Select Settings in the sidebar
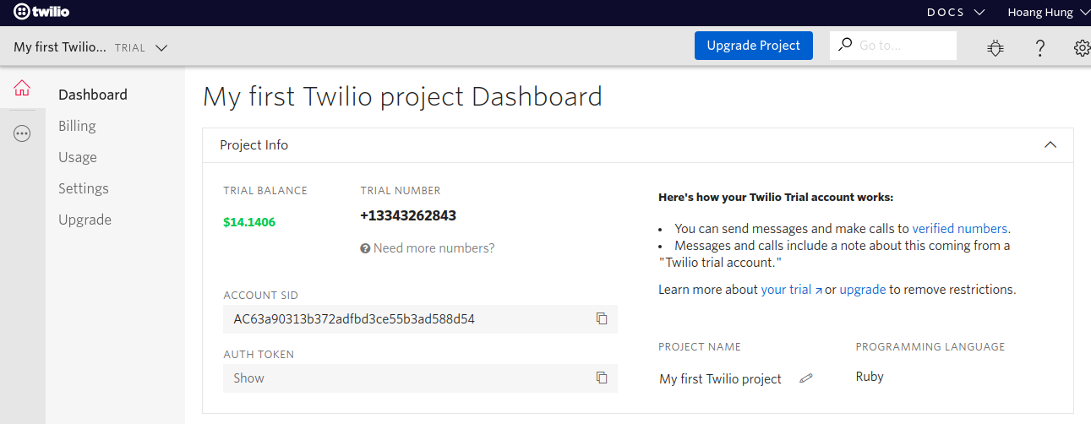The height and width of the screenshot is (424, 1091). tap(84, 188)
